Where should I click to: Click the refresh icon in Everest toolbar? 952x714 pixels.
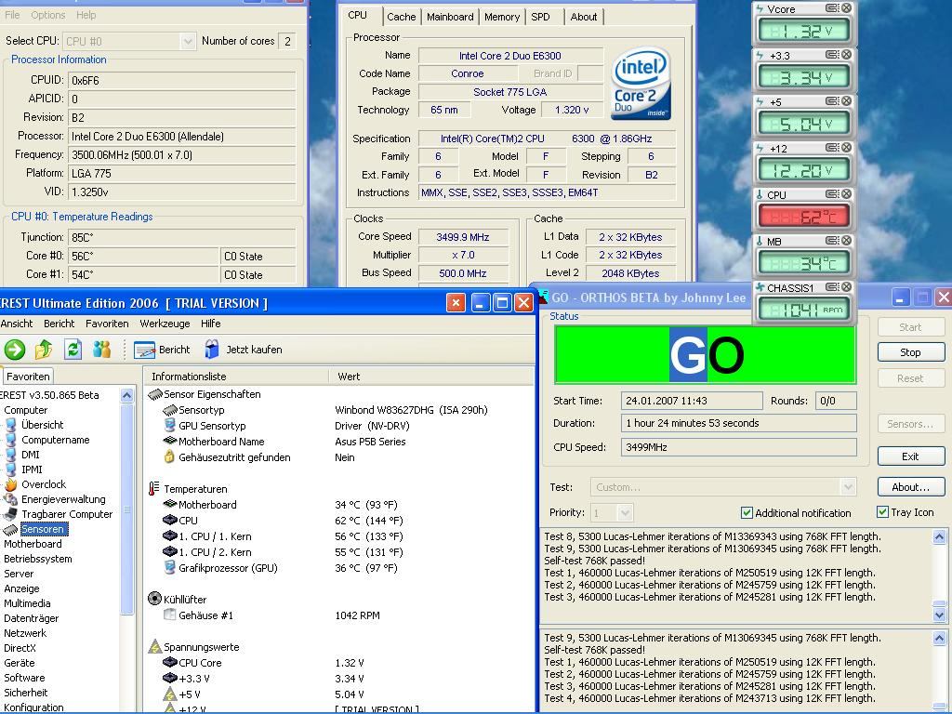click(73, 350)
